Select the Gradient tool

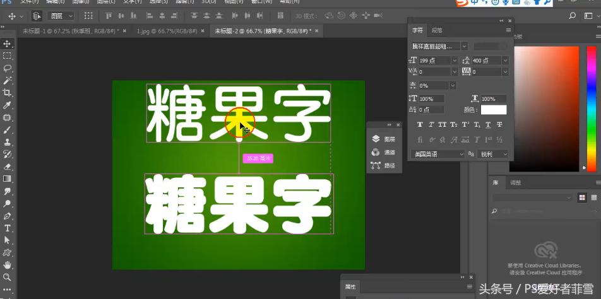click(x=7, y=179)
